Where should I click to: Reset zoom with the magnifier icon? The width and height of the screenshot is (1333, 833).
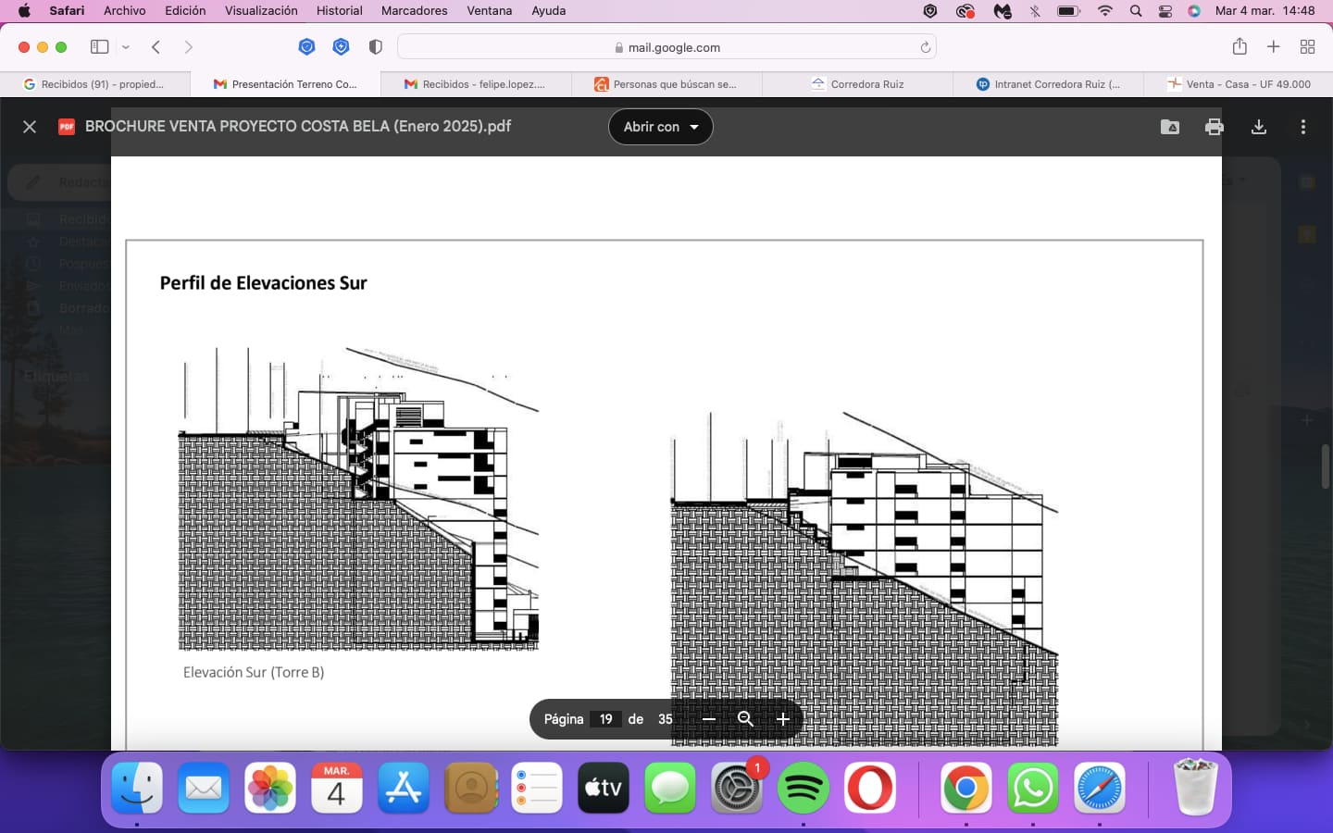tap(745, 719)
